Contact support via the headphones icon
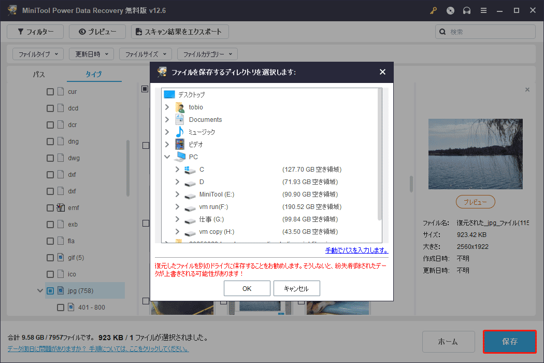The height and width of the screenshot is (363, 544). coord(466,10)
